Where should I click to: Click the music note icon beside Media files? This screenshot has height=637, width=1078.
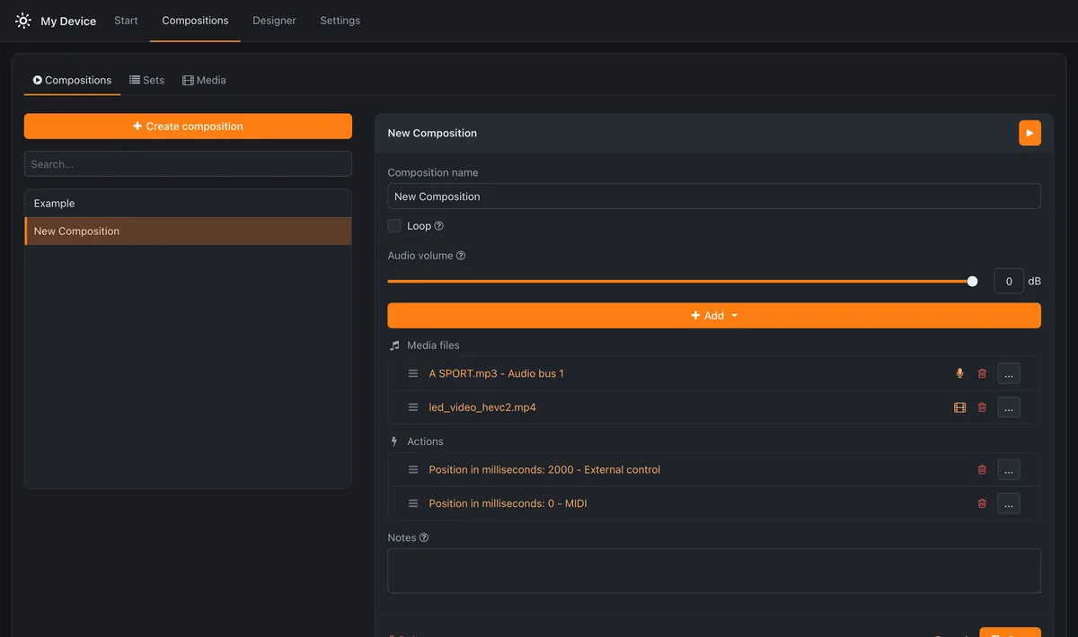coord(394,345)
